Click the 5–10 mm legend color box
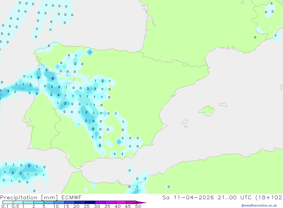 (x=49, y=202)
